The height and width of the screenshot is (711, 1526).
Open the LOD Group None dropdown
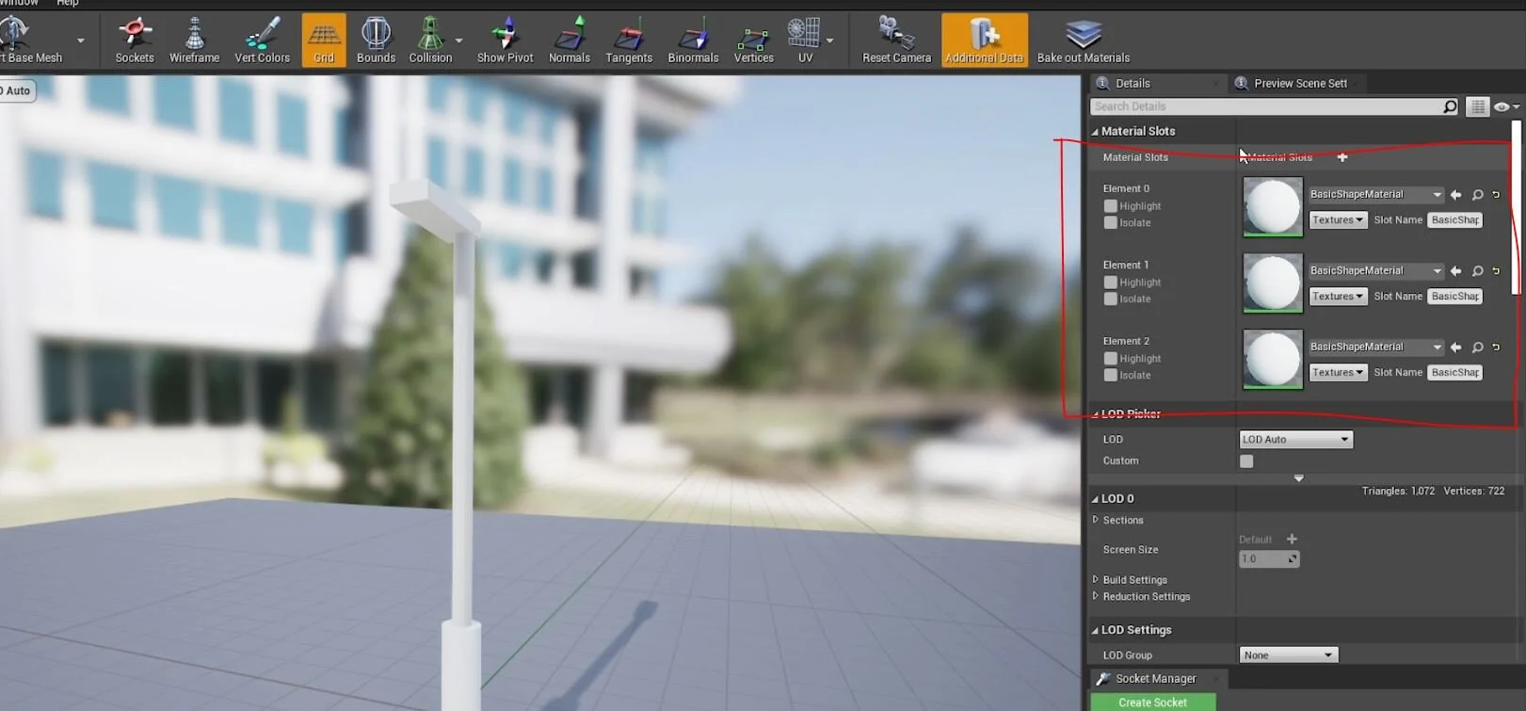pyautogui.click(x=1288, y=654)
